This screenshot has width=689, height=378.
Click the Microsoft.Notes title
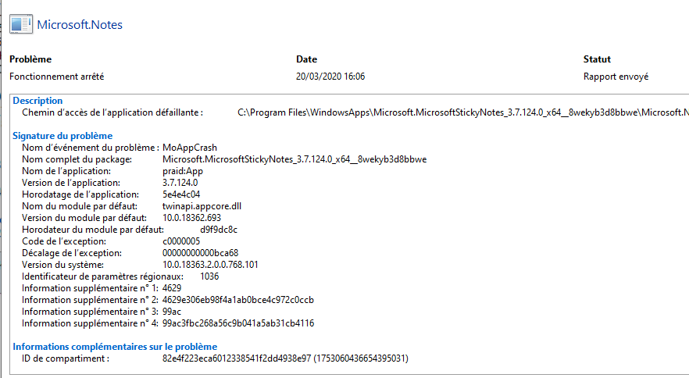tap(80, 25)
